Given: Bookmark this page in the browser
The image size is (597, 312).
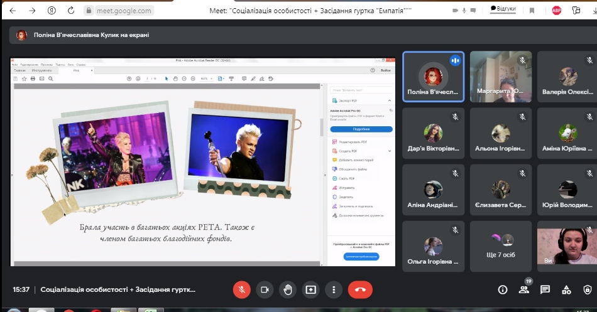Looking at the screenshot, I should tap(532, 11).
